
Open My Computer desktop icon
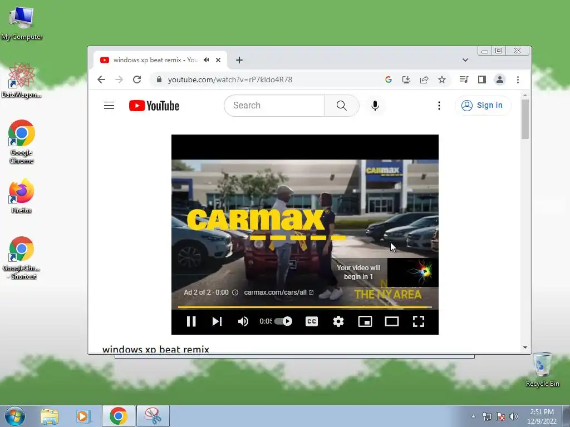(x=22, y=23)
